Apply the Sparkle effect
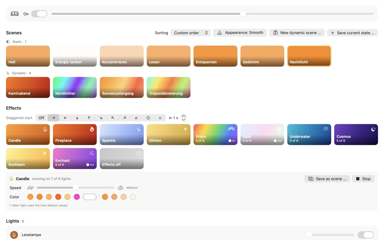 tap(122, 134)
